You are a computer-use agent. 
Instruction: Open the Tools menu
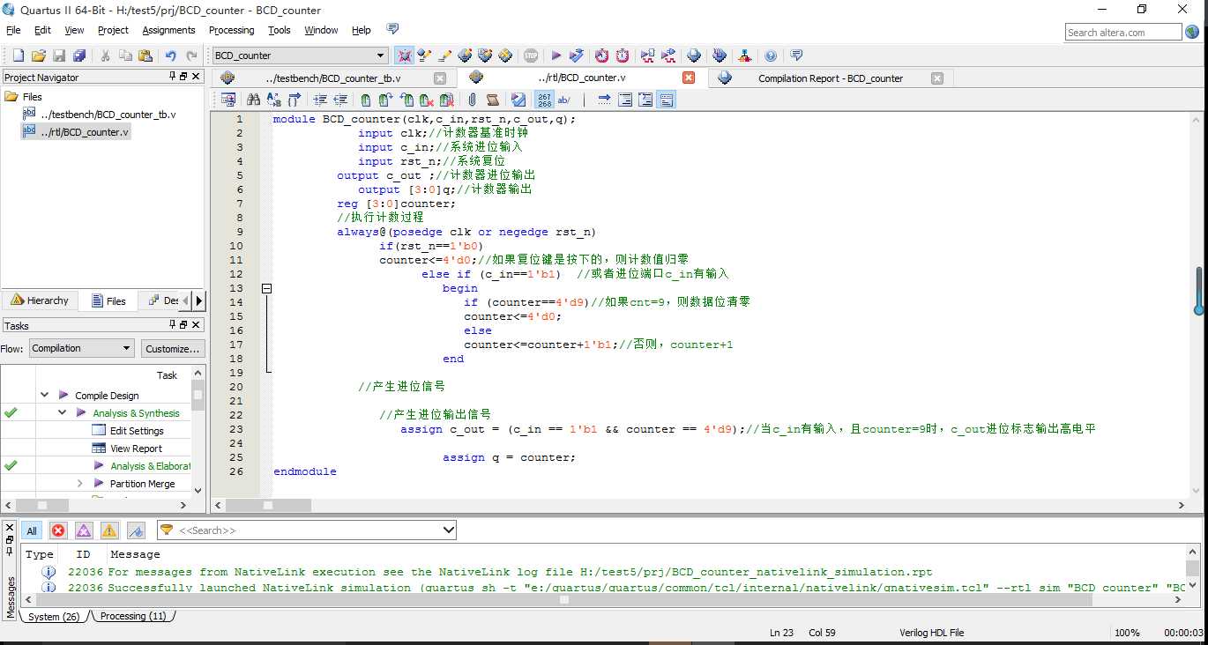point(280,30)
